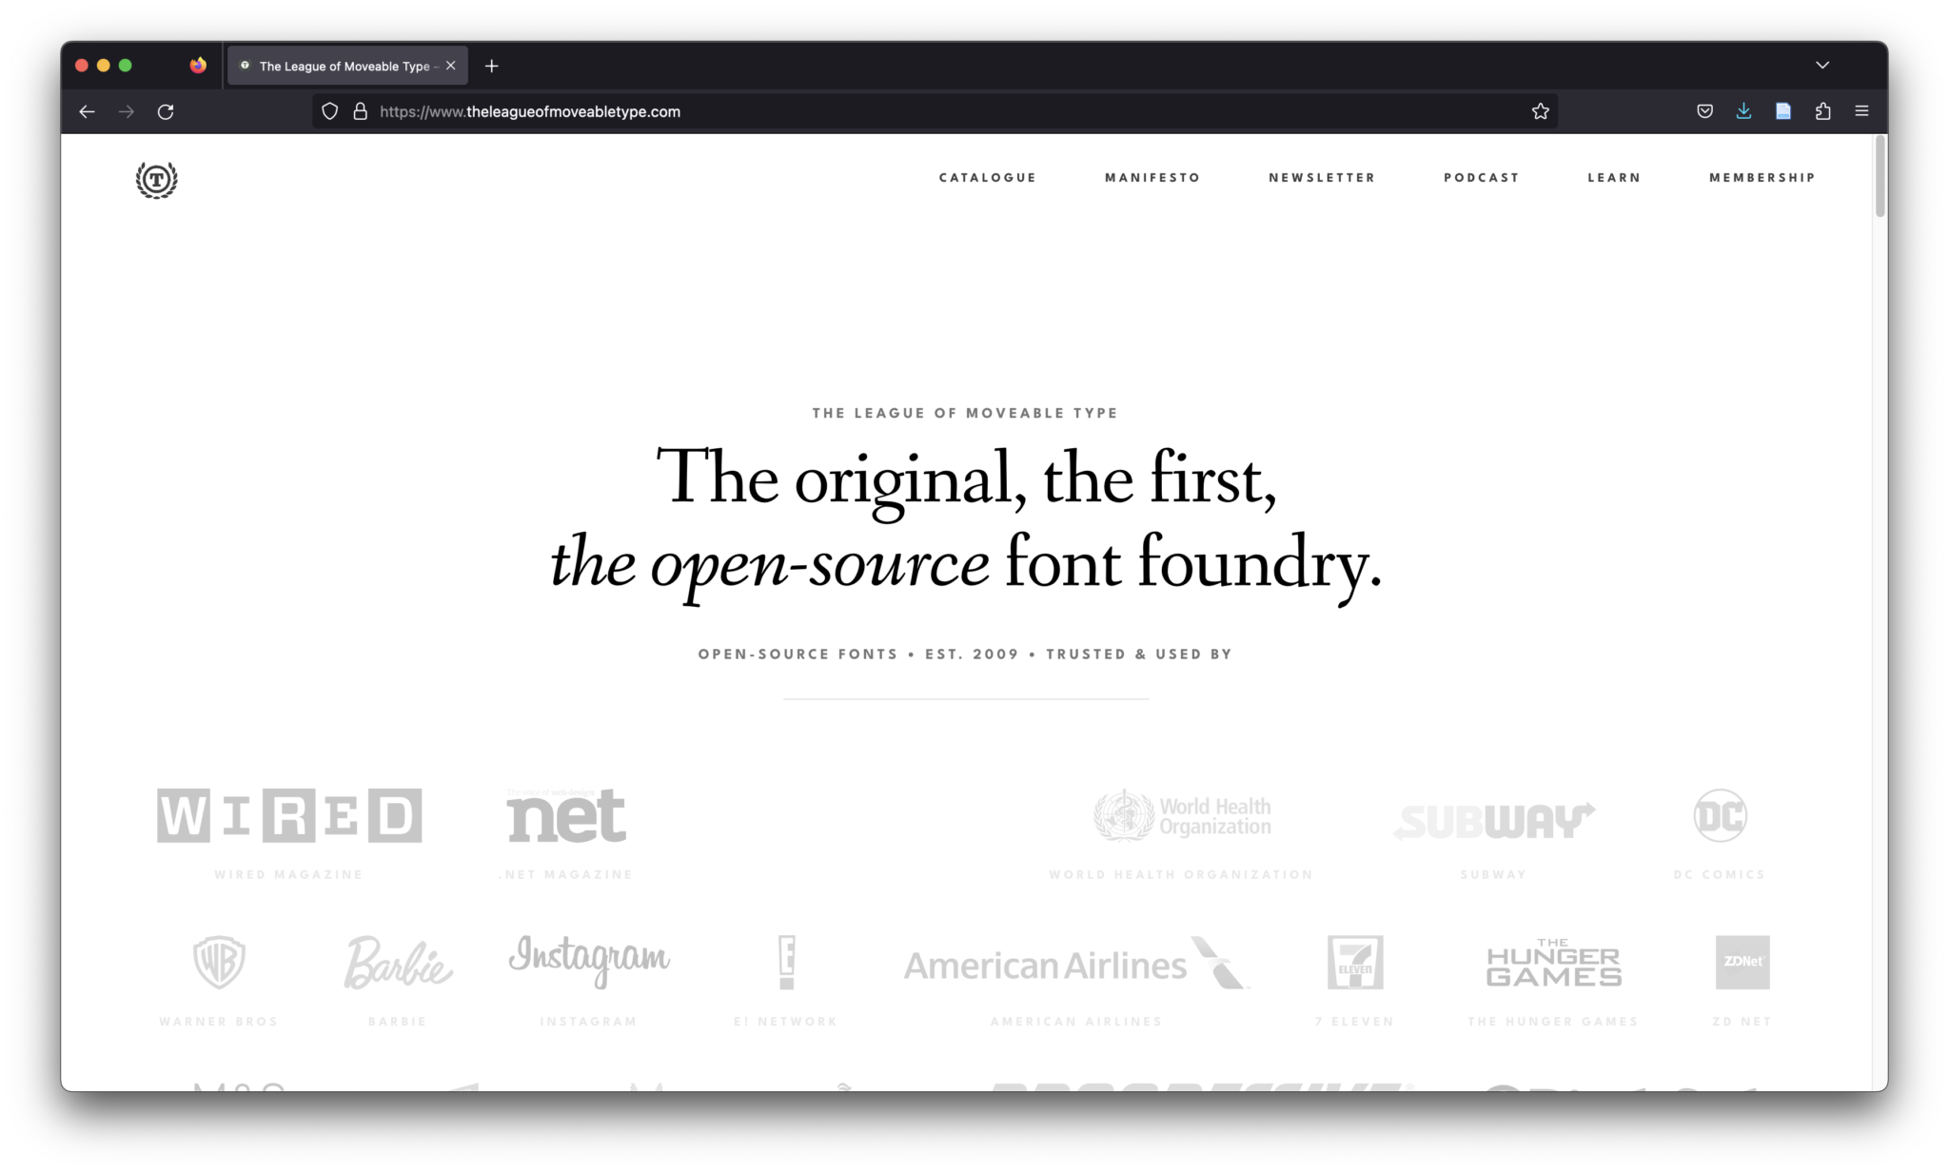Click the 'WARNER BROS' caption

[219, 1022]
